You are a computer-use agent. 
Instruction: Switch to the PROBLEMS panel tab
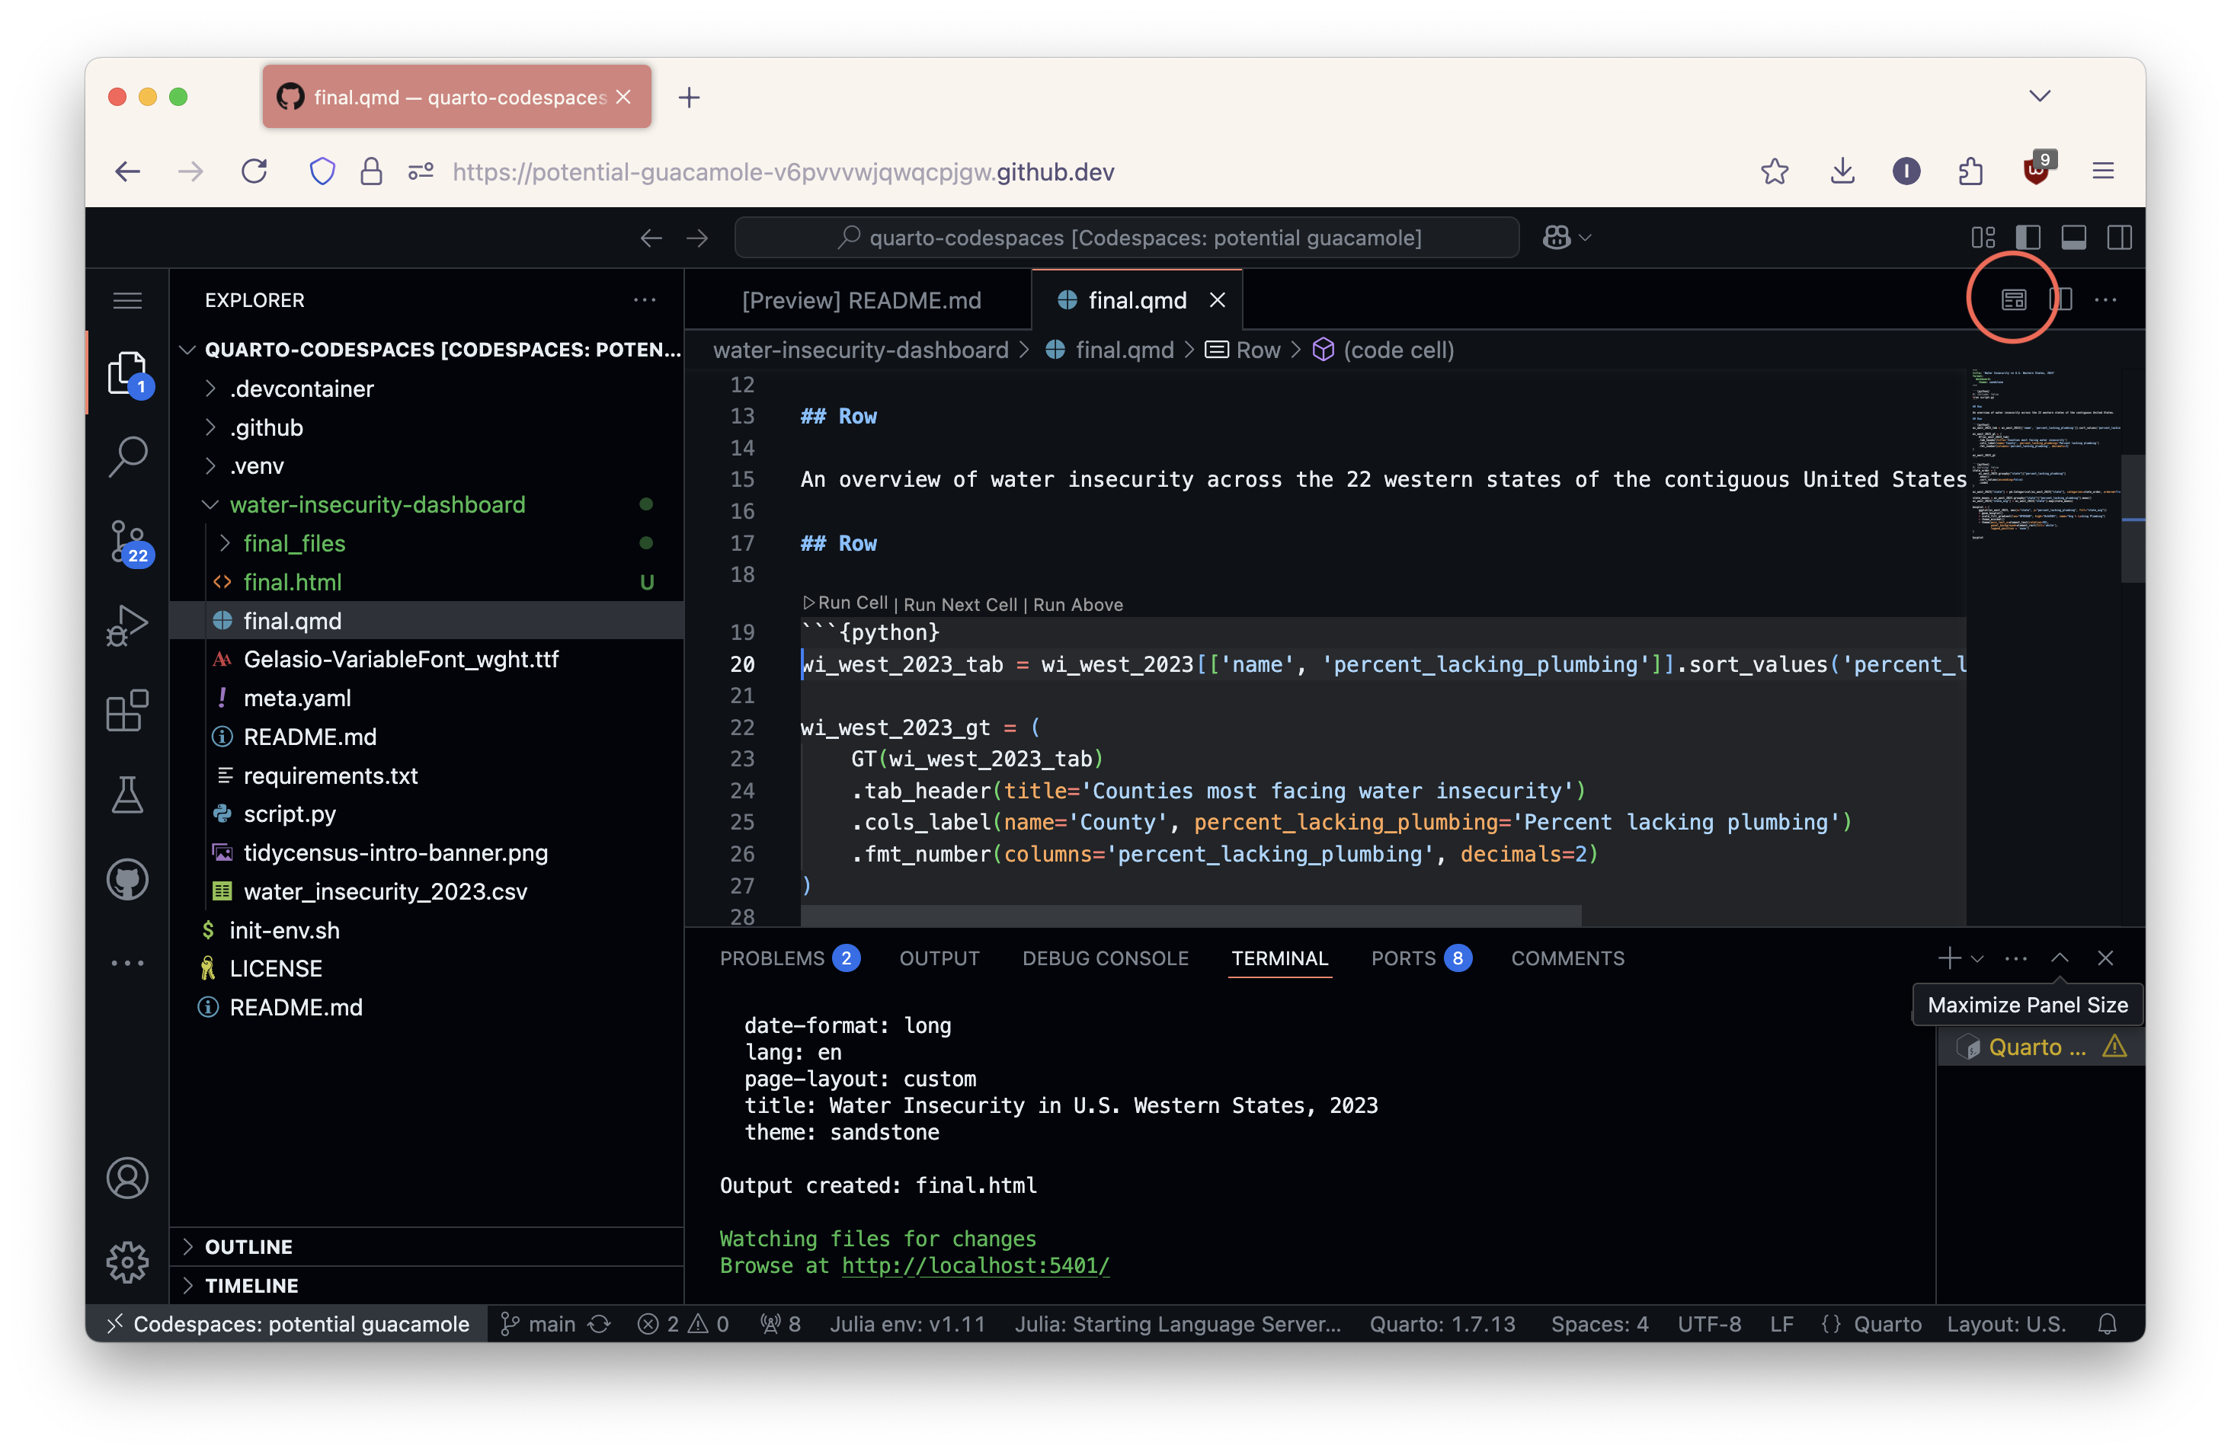pos(771,958)
